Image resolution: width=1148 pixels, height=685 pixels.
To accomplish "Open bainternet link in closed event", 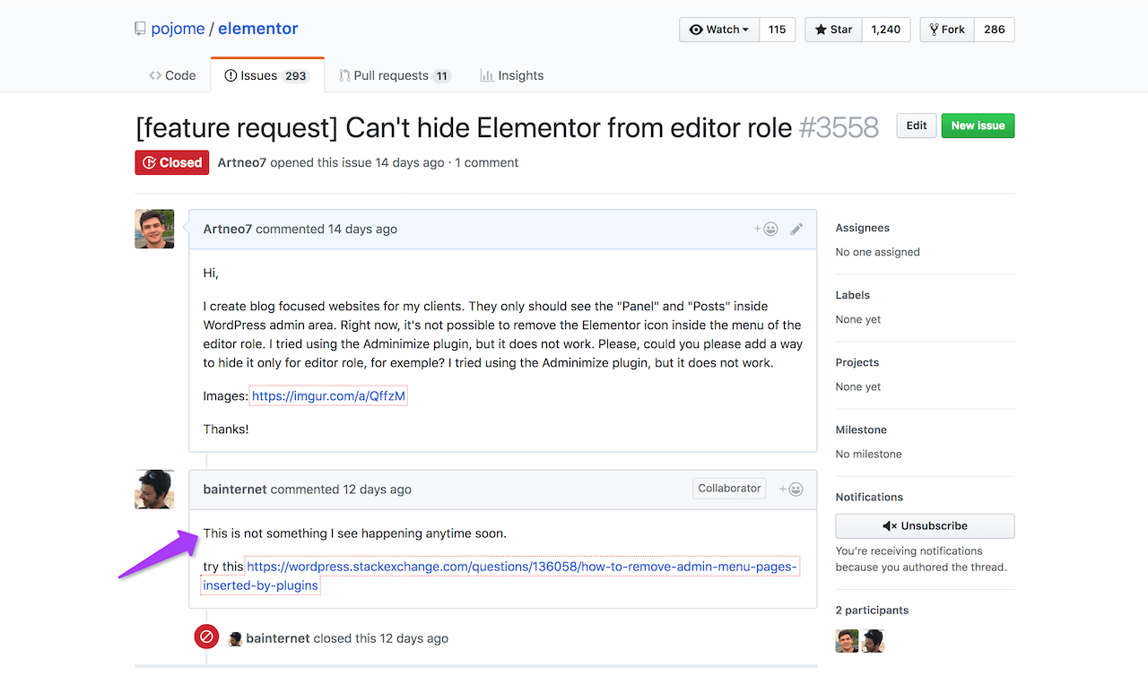I will tap(278, 638).
